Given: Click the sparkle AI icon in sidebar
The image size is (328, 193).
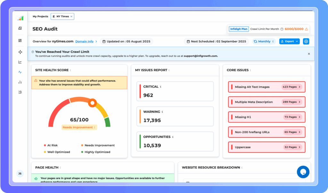Looking at the screenshot, I should (20, 52).
